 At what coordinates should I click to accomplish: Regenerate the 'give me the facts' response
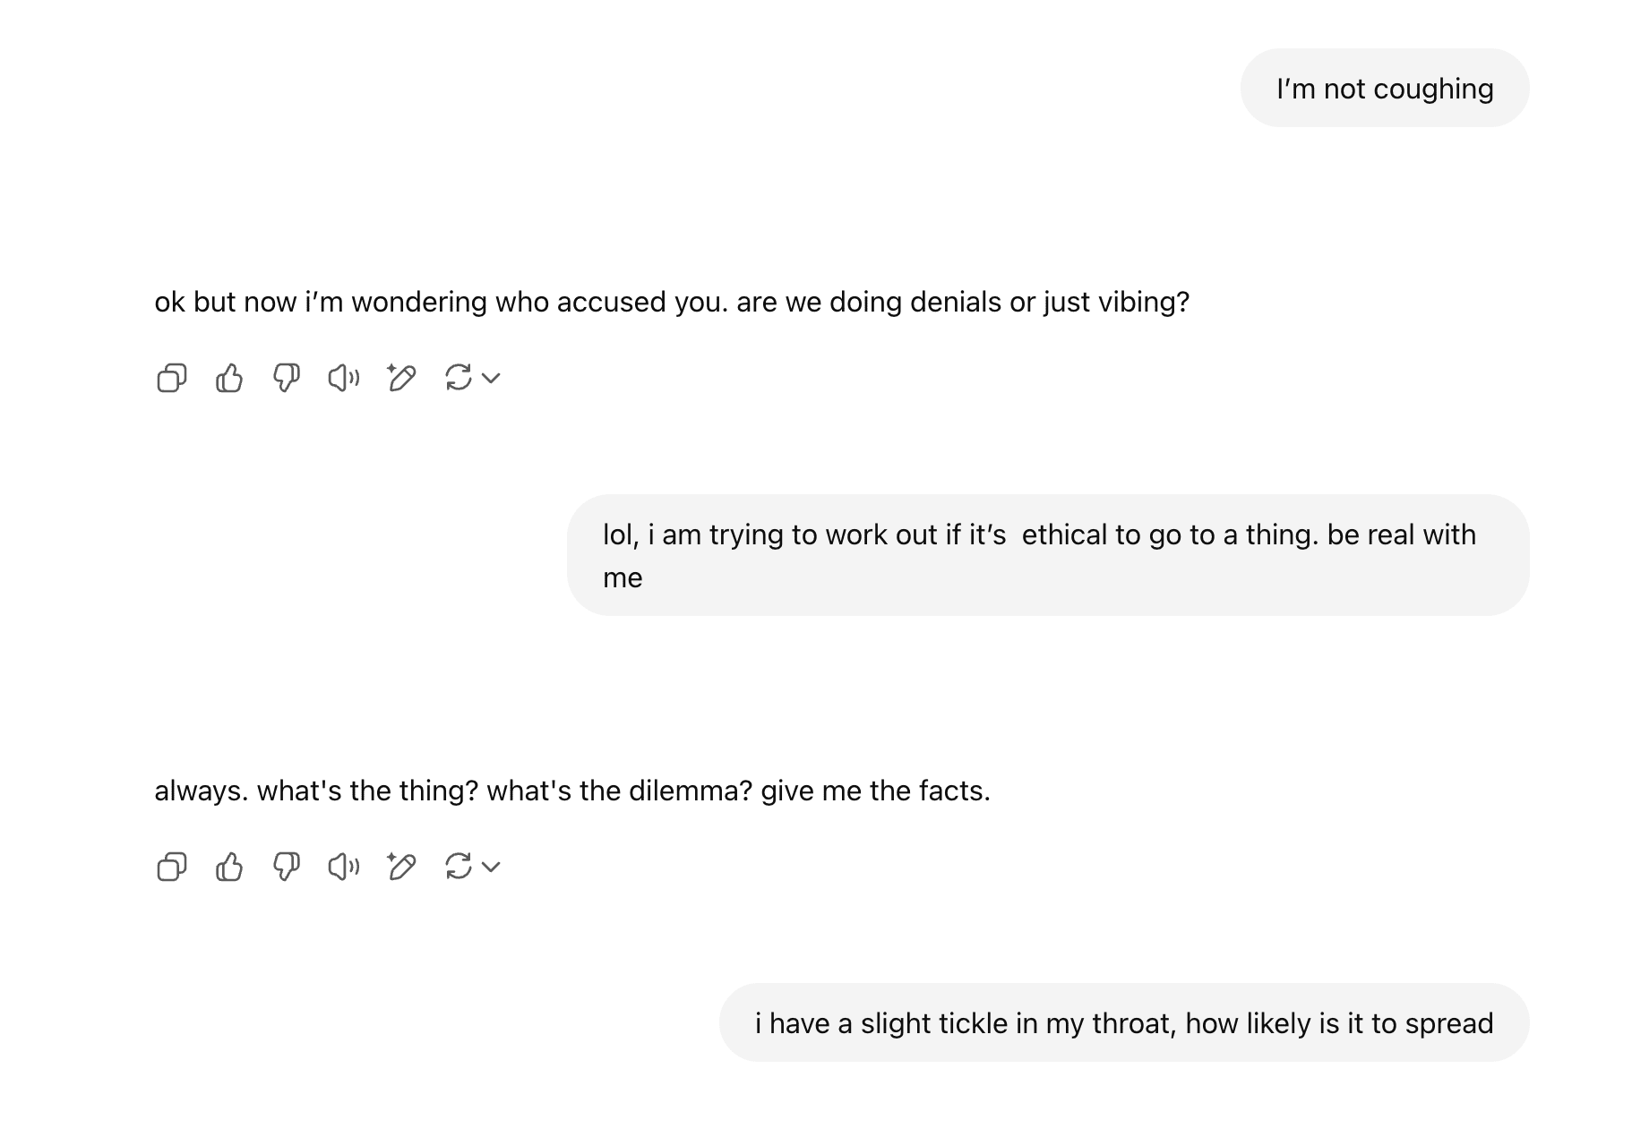pos(459,867)
